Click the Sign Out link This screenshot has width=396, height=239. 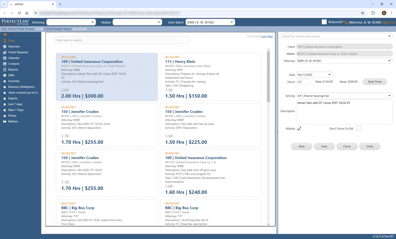pyautogui.click(x=388, y=22)
